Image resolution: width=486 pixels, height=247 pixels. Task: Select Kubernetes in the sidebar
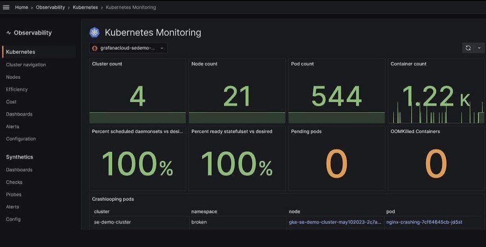pos(39,52)
